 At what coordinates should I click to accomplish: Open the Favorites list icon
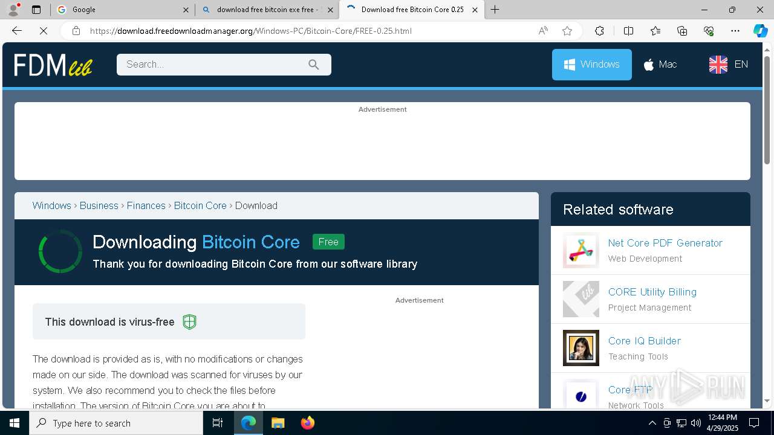click(655, 31)
